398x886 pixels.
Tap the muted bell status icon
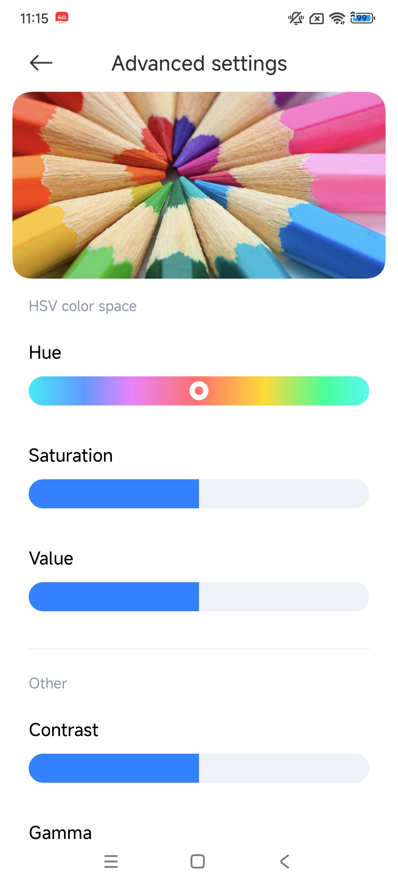(295, 18)
